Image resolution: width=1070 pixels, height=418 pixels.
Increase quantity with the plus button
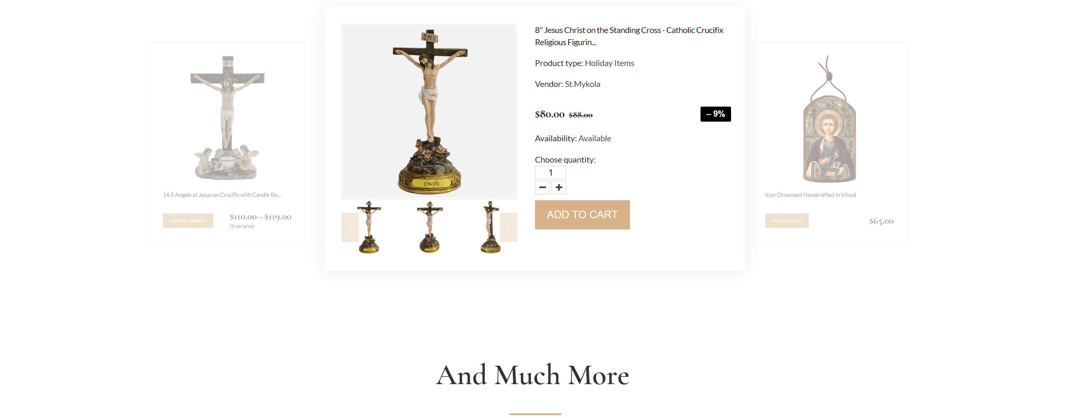point(559,187)
